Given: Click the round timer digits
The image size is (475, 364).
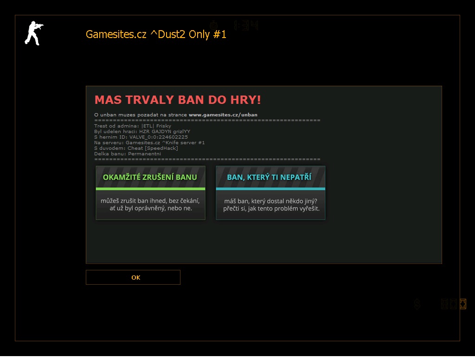Looking at the screenshot, I should (x=246, y=25).
